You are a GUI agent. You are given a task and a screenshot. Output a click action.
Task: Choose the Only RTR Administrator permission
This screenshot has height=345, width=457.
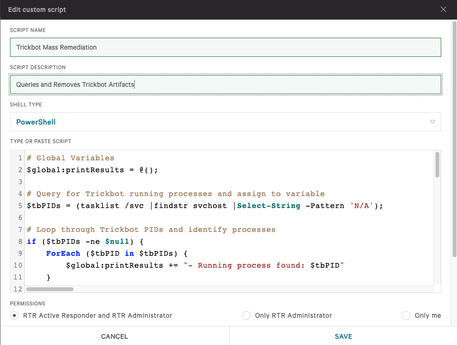pos(246,315)
